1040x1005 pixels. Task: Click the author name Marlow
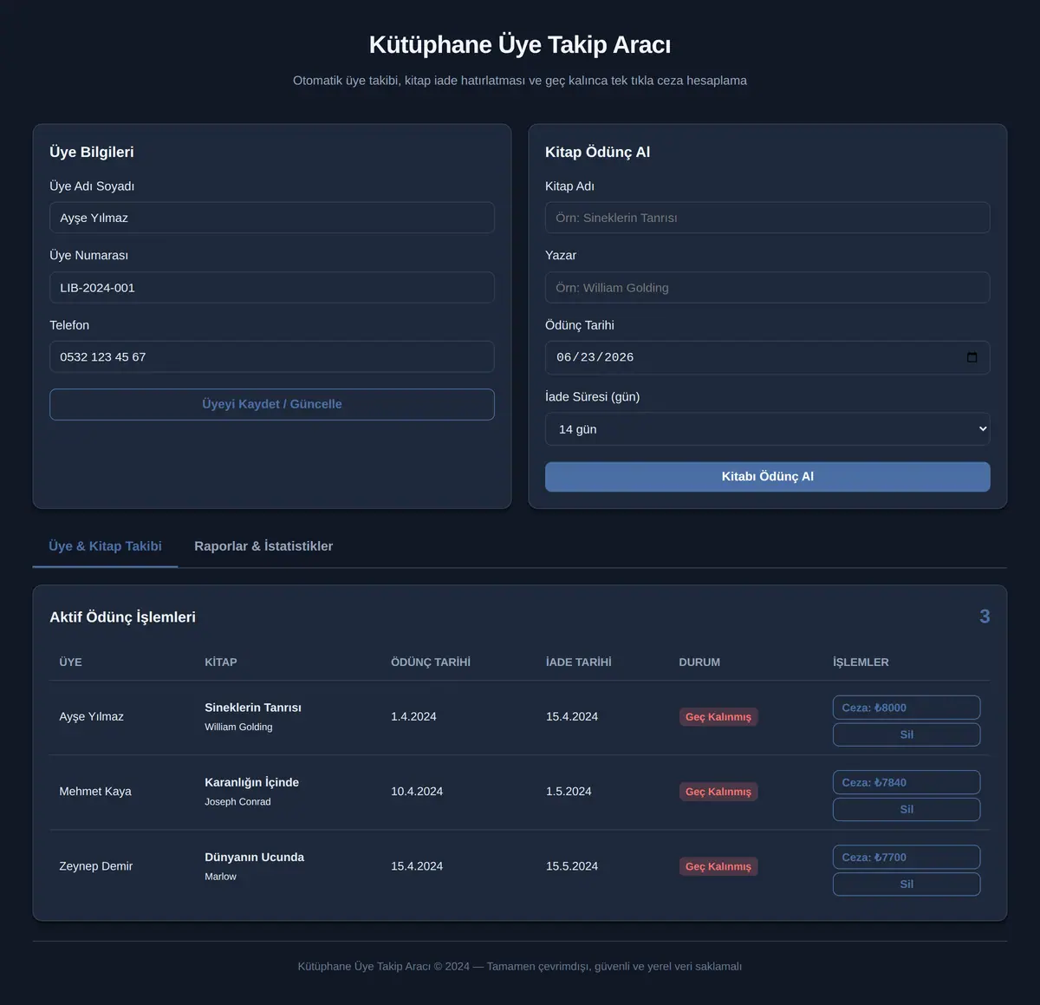[220, 877]
